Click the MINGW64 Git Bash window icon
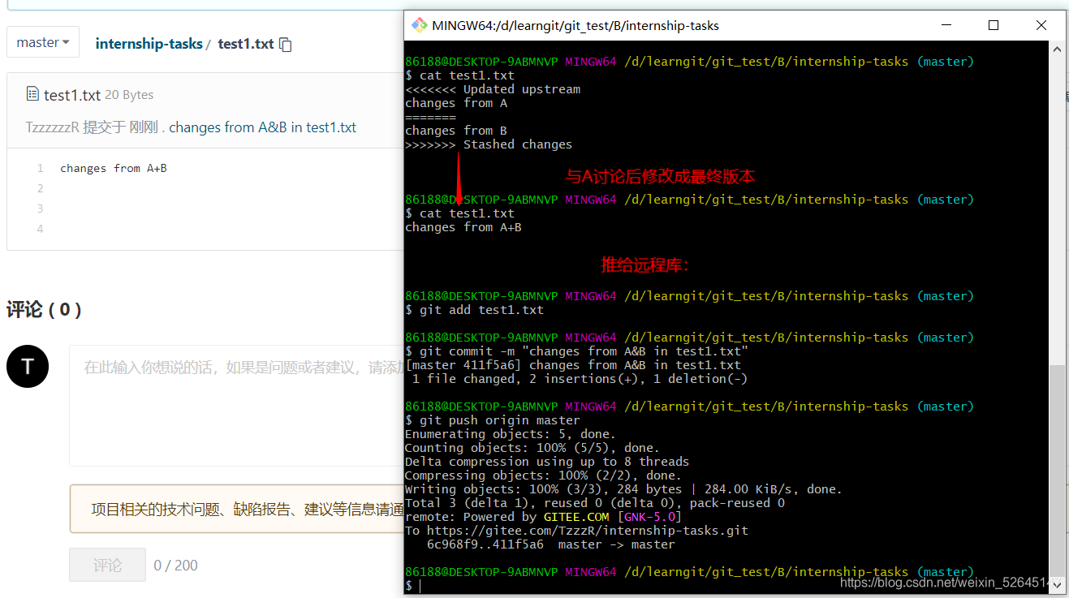The image size is (1069, 598). pos(419,25)
